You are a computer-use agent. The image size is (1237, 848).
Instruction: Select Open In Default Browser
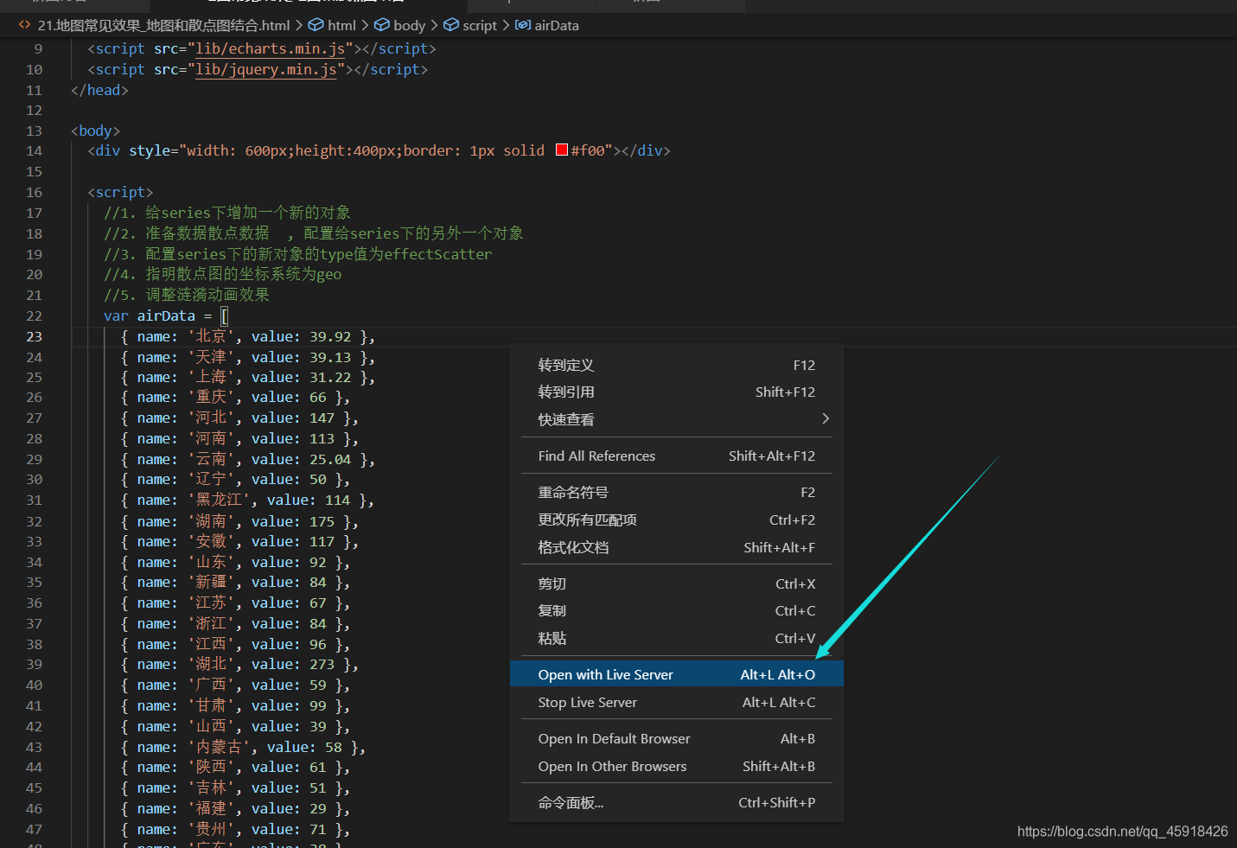coord(677,738)
